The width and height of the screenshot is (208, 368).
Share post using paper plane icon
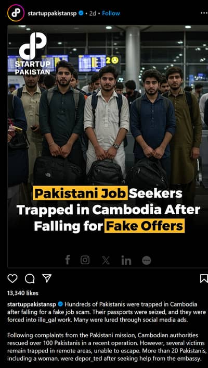point(47,278)
